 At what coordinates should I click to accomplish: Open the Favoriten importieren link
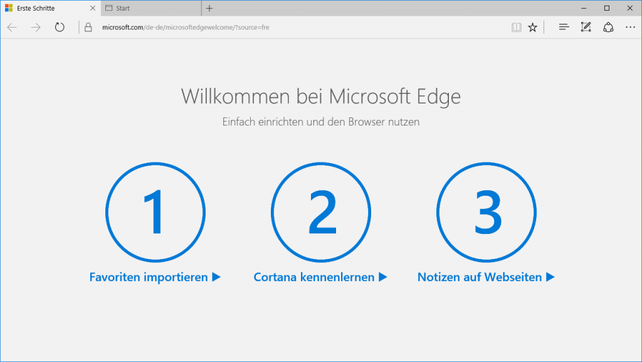tap(155, 277)
